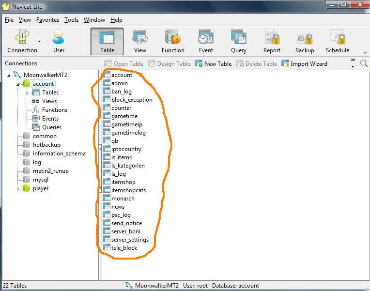Screen dimensions: 370x291
Task: Open the Tools menu
Action: click(x=71, y=20)
